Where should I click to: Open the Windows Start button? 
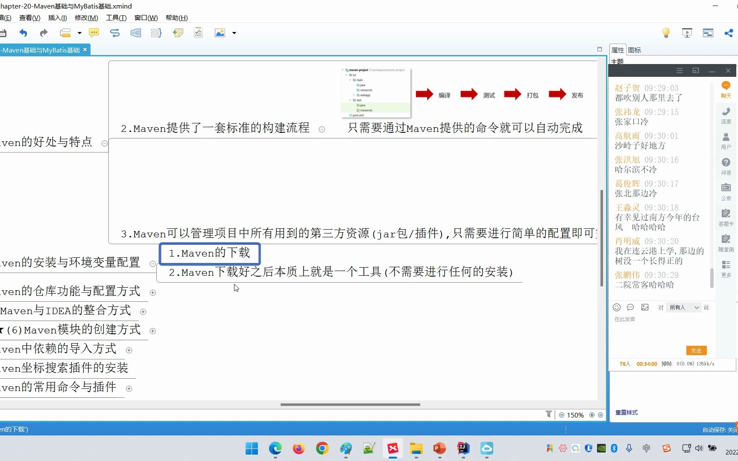pos(252,448)
